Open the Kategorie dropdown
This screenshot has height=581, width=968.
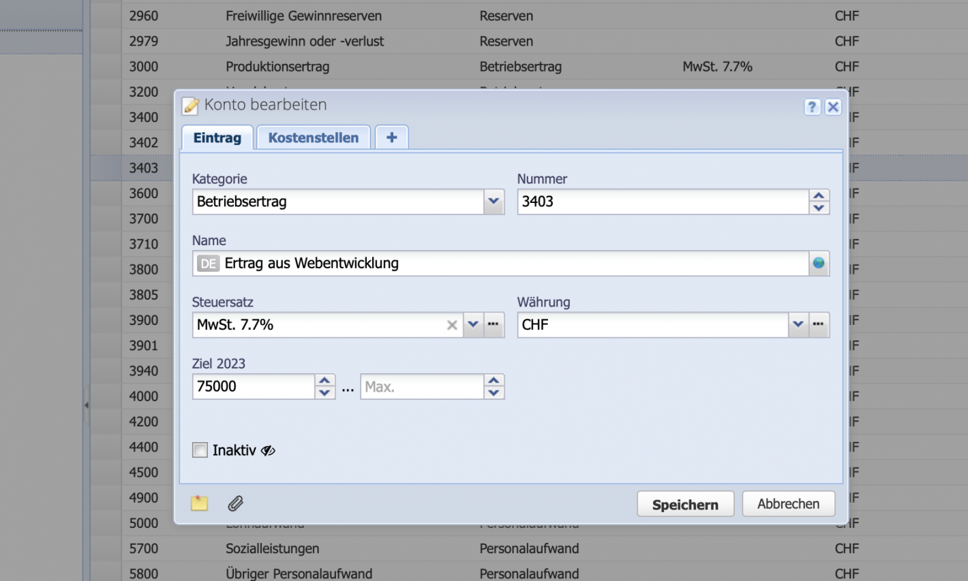(493, 202)
